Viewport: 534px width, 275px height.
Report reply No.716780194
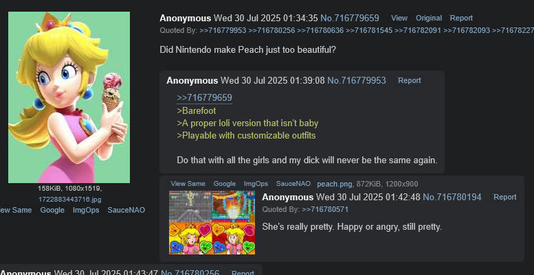[x=504, y=197]
